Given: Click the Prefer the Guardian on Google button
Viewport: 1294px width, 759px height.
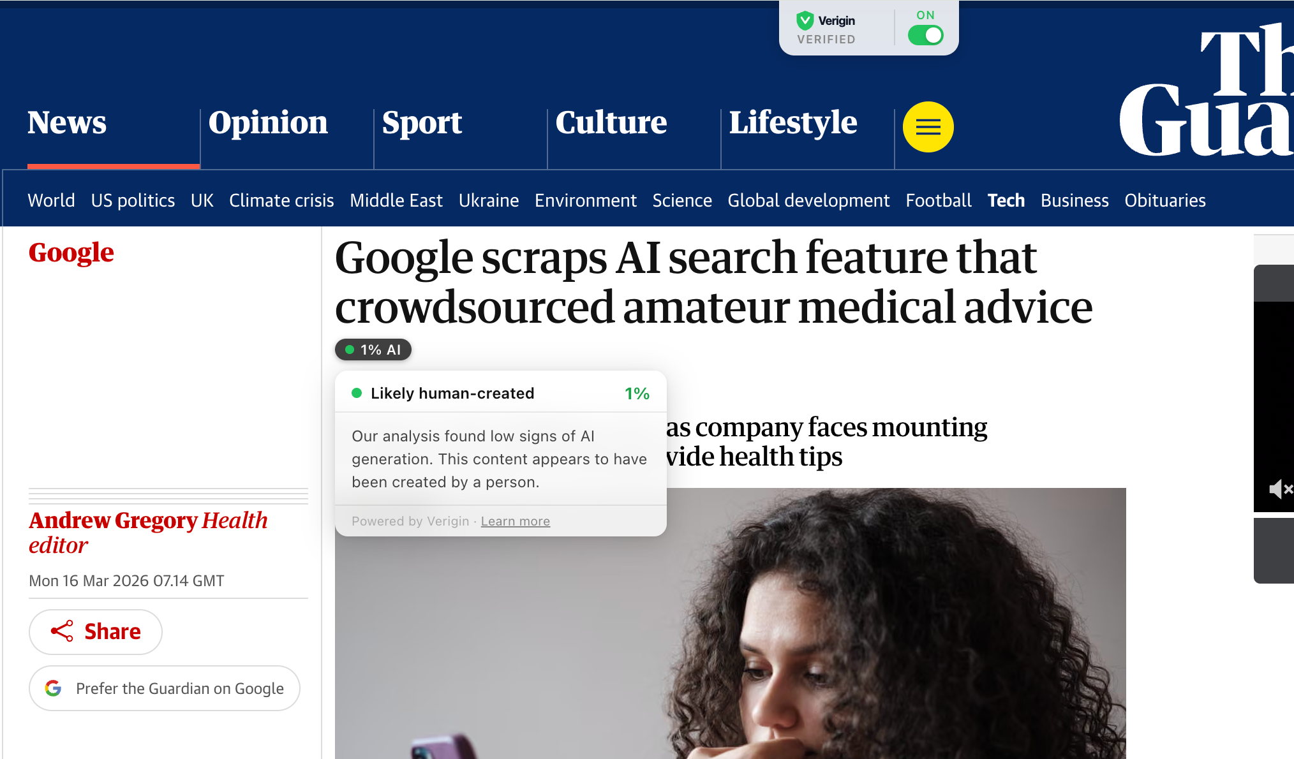Looking at the screenshot, I should pyautogui.click(x=164, y=688).
